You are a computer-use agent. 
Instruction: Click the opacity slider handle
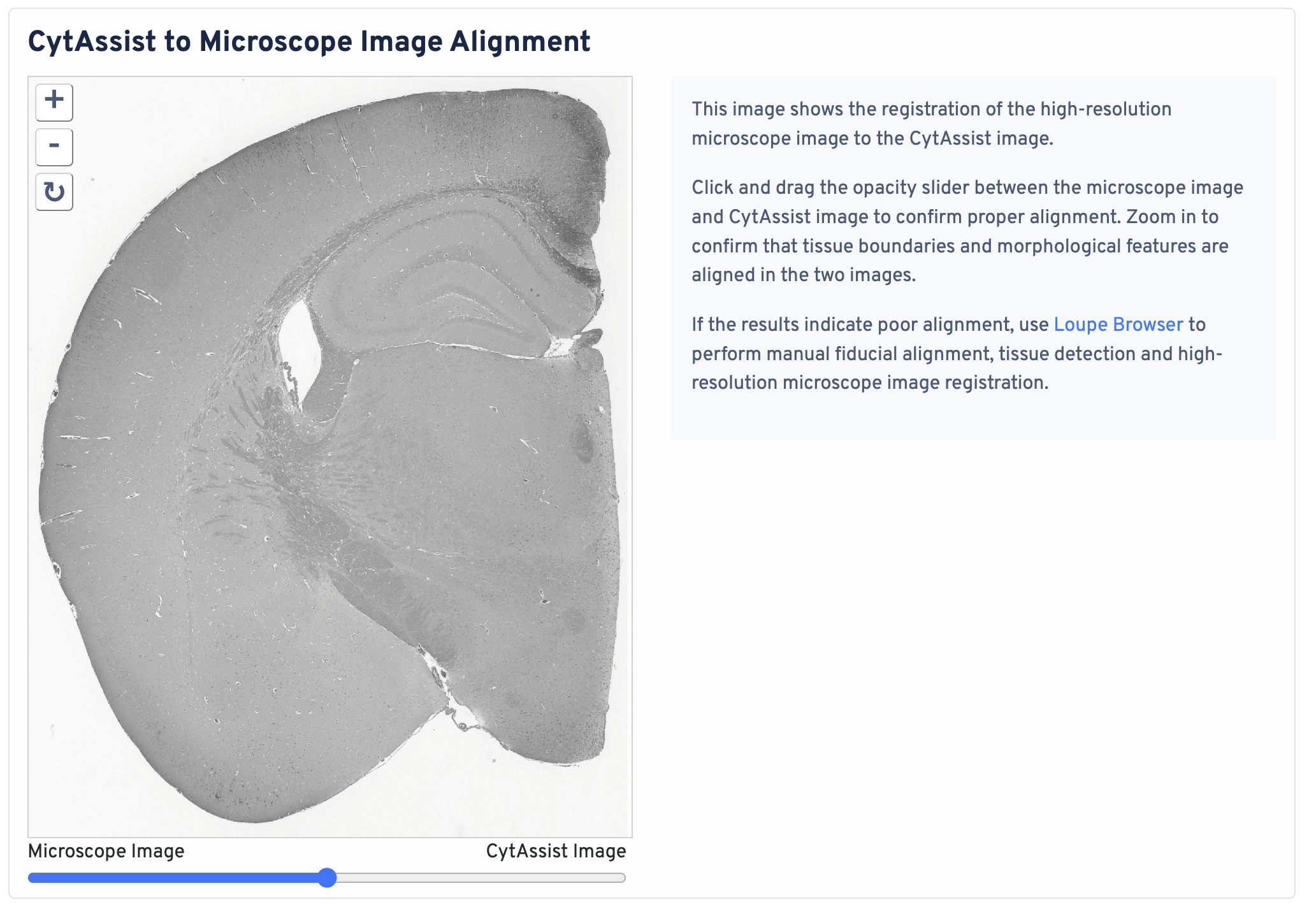coord(327,878)
